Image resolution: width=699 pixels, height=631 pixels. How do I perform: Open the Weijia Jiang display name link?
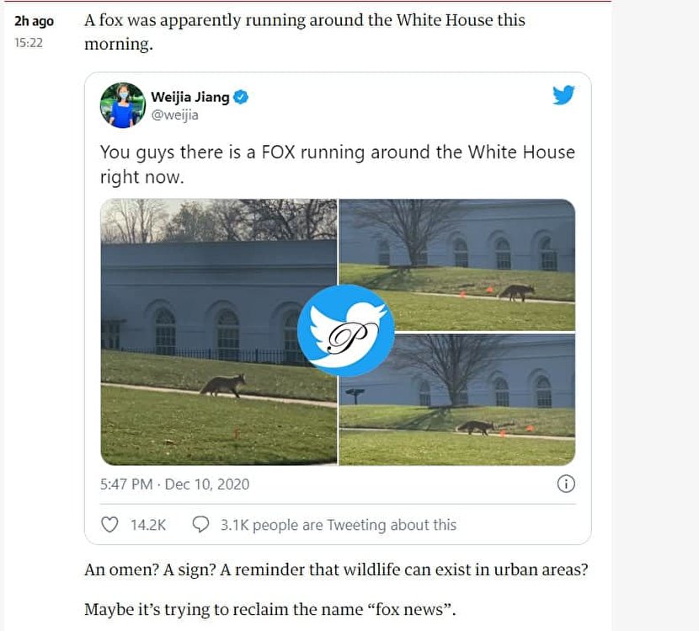coord(189,97)
